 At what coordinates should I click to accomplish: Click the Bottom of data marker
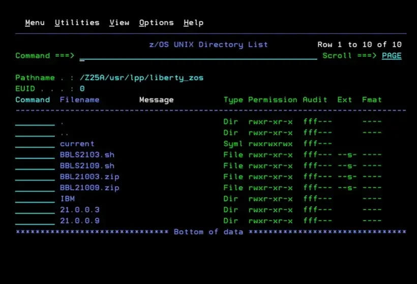coord(208,232)
